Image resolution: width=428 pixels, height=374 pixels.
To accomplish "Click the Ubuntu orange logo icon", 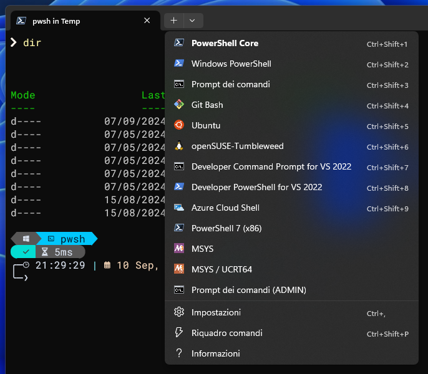I will [x=179, y=125].
